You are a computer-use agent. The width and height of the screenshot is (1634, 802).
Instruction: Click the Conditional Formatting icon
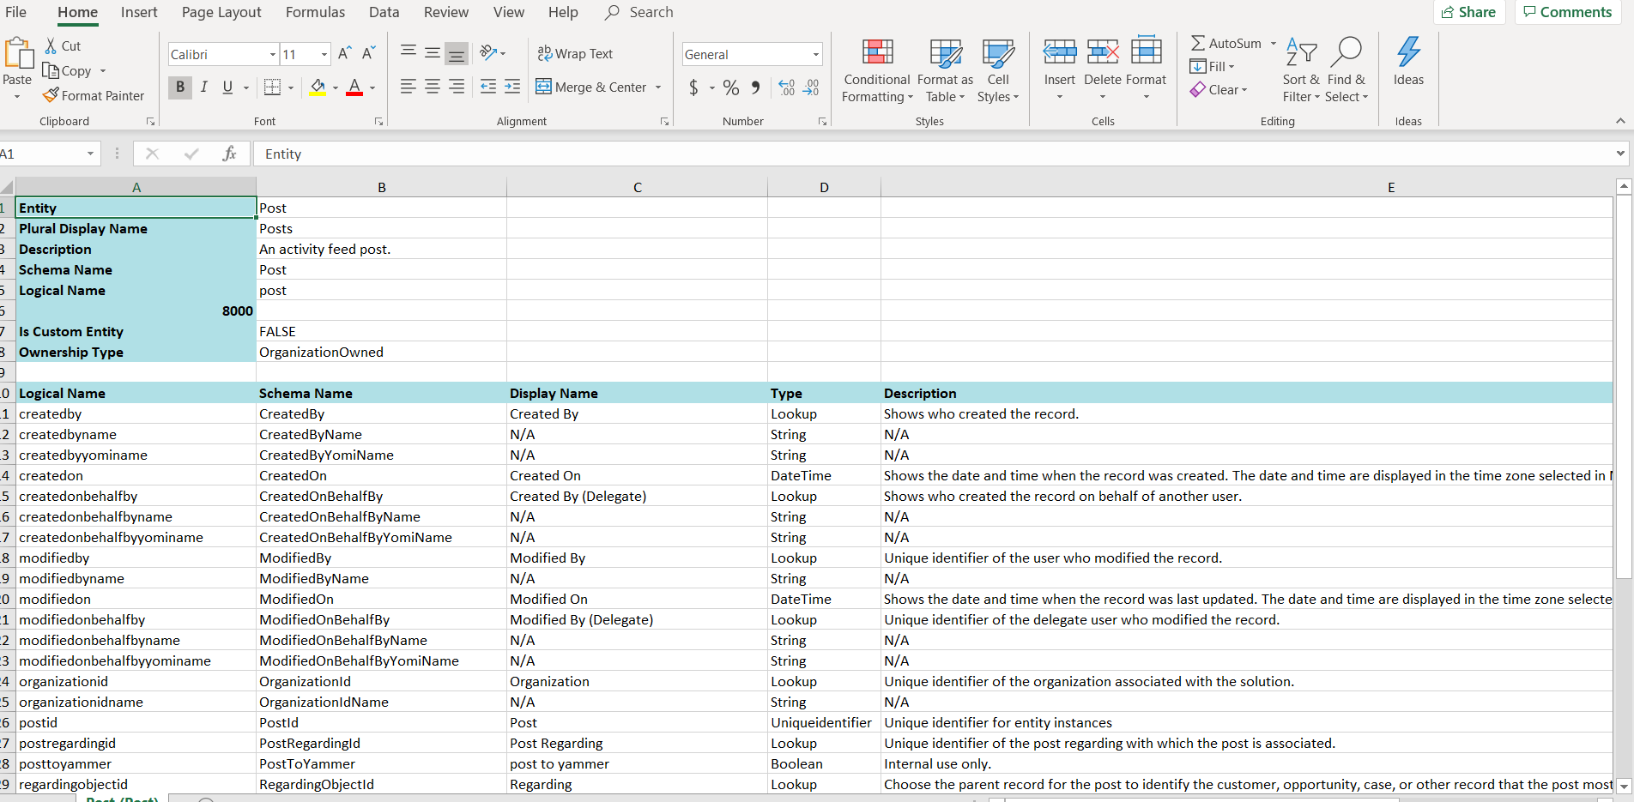877,52
